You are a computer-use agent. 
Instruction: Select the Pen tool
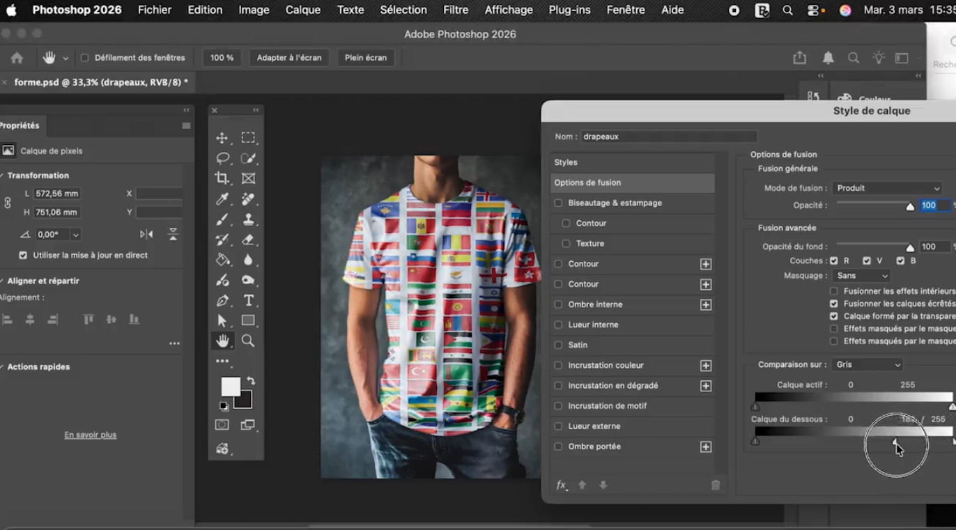click(222, 300)
